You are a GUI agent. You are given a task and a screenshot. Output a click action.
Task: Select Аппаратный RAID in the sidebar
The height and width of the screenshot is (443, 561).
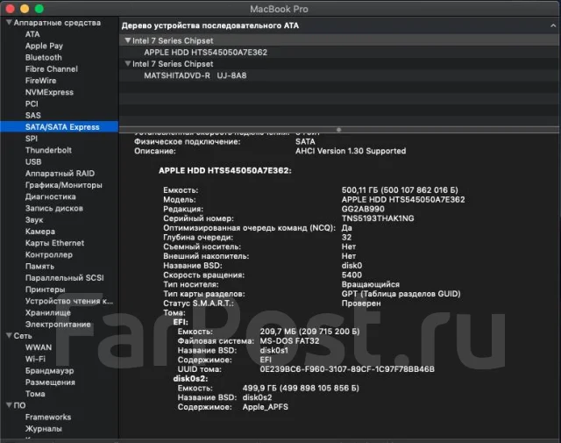point(60,174)
